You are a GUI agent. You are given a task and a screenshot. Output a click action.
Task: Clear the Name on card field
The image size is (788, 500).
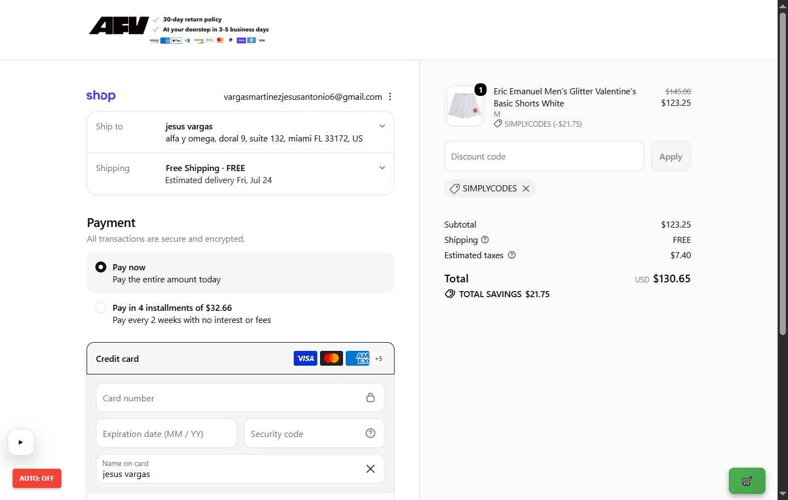pyautogui.click(x=370, y=469)
